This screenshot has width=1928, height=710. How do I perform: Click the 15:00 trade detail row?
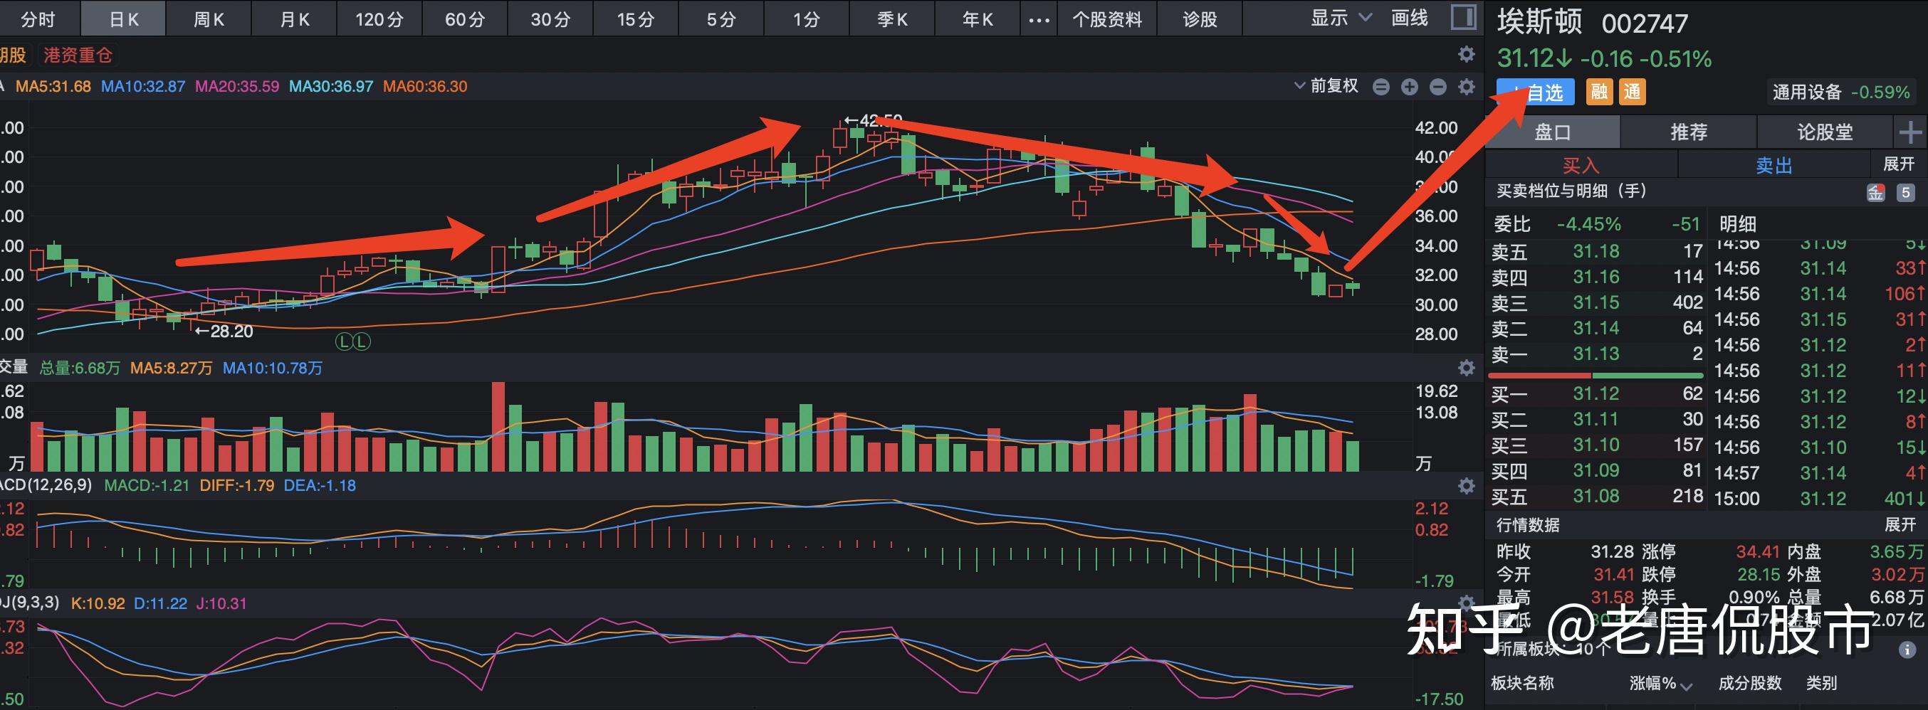pos(1819,498)
